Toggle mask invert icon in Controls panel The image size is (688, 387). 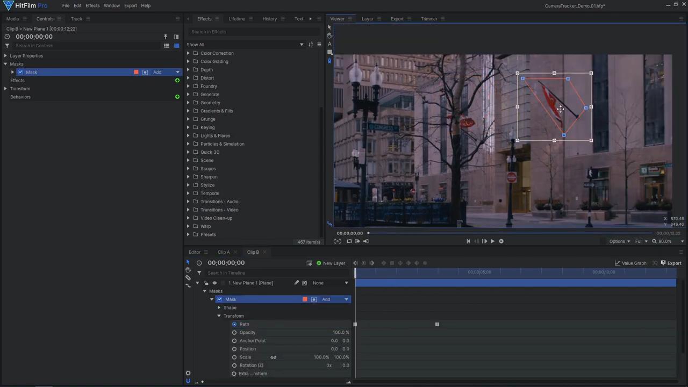145,72
